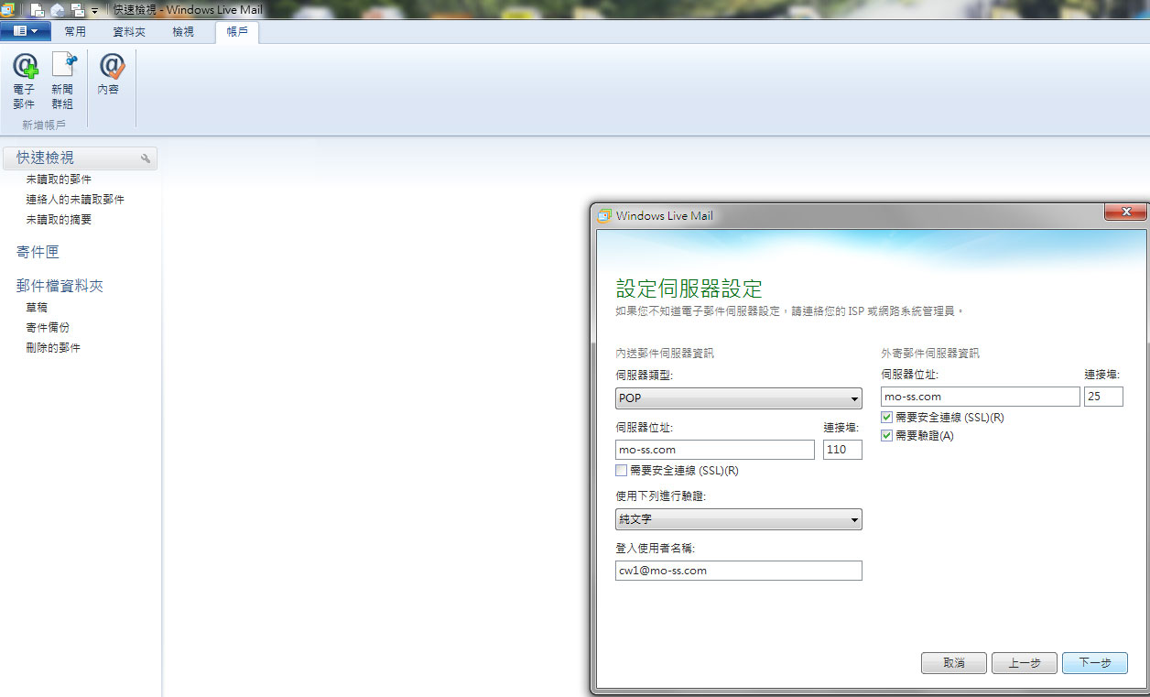Click the send/receive quick access icon
The width and height of the screenshot is (1150, 697).
tap(78, 10)
